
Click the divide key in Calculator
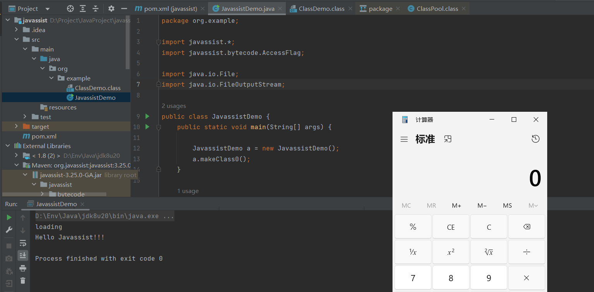pos(527,252)
